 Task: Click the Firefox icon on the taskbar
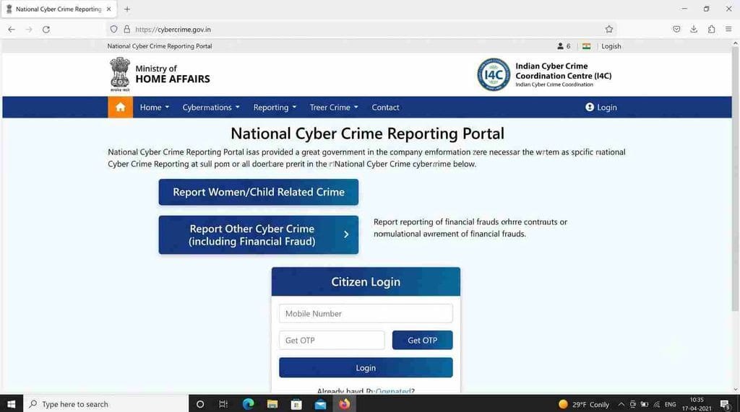pos(345,404)
